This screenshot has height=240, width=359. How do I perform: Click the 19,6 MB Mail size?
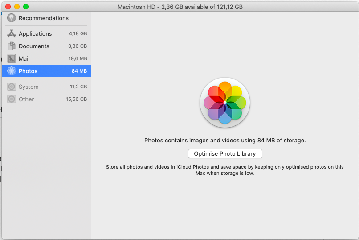[78, 59]
